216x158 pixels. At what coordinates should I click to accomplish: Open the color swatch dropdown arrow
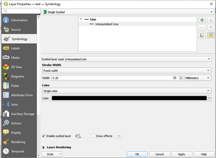click(x=210, y=98)
